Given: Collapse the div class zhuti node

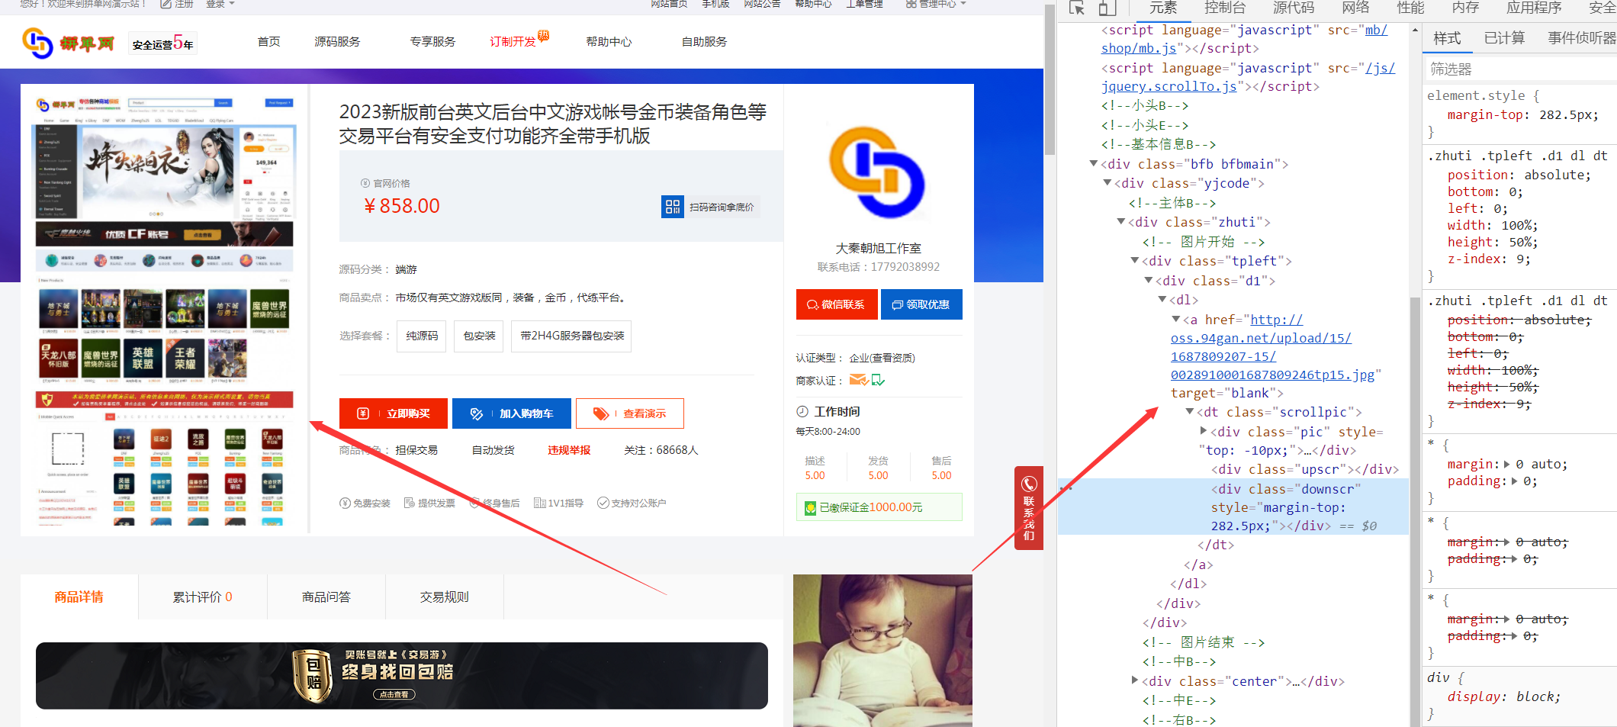Looking at the screenshot, I should tap(1121, 222).
